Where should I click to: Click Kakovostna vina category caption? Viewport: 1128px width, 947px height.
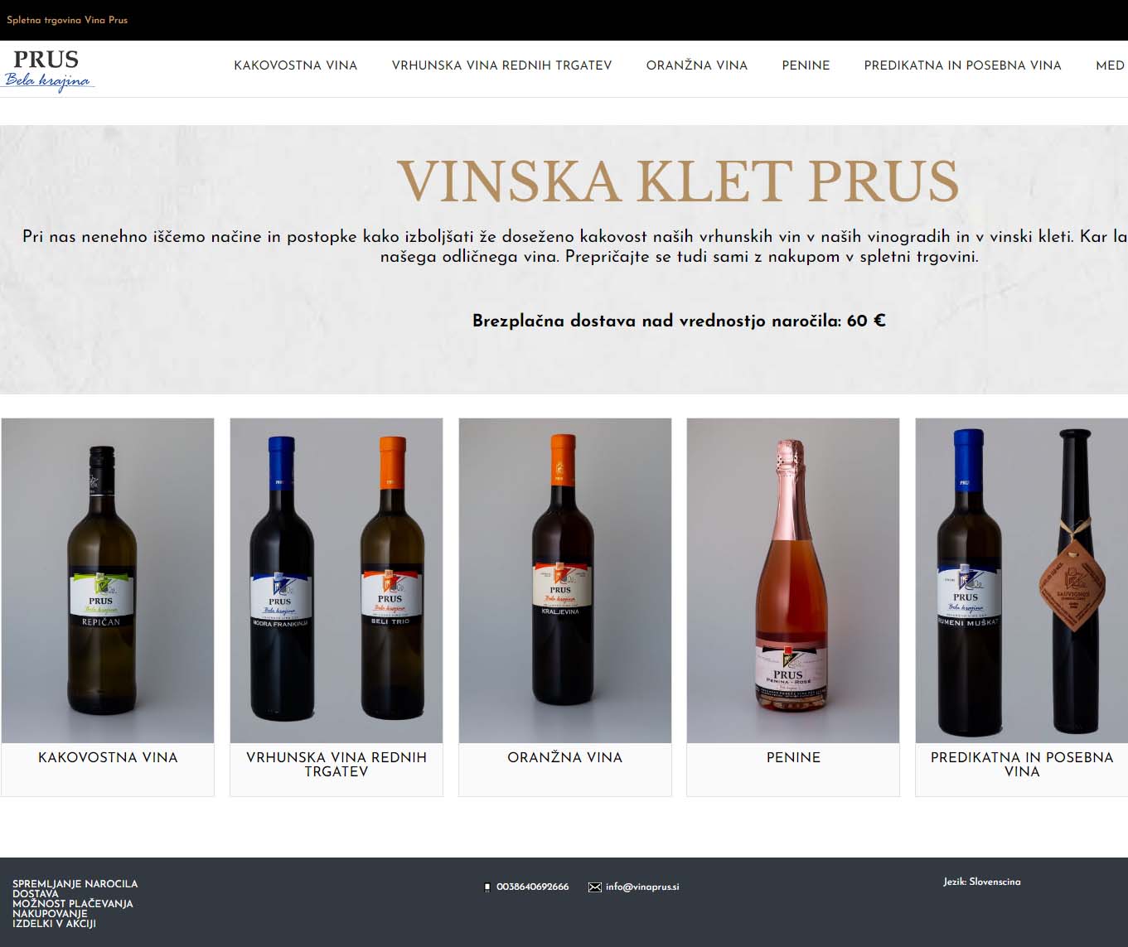coord(108,757)
